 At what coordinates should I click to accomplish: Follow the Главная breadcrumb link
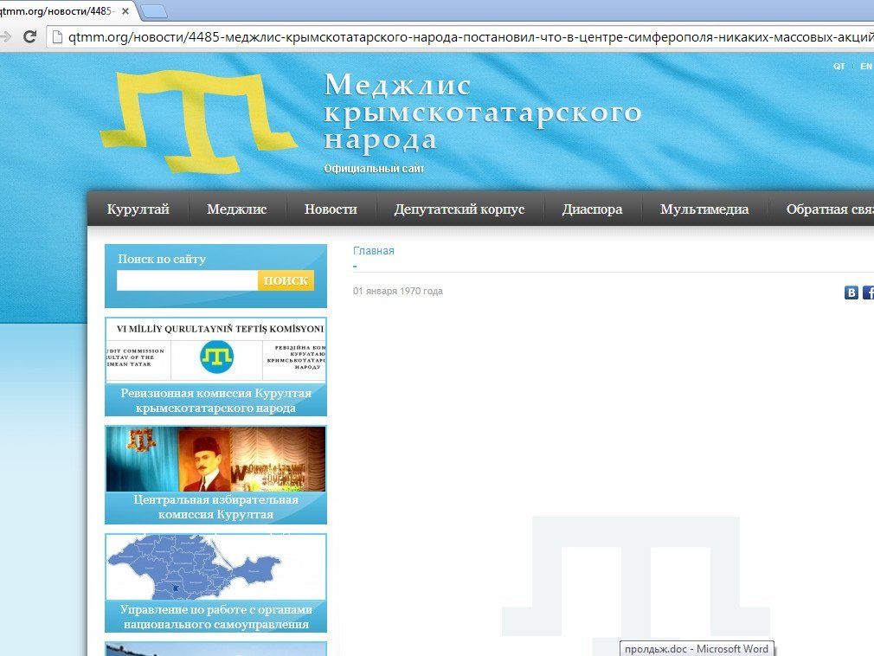pyautogui.click(x=373, y=251)
